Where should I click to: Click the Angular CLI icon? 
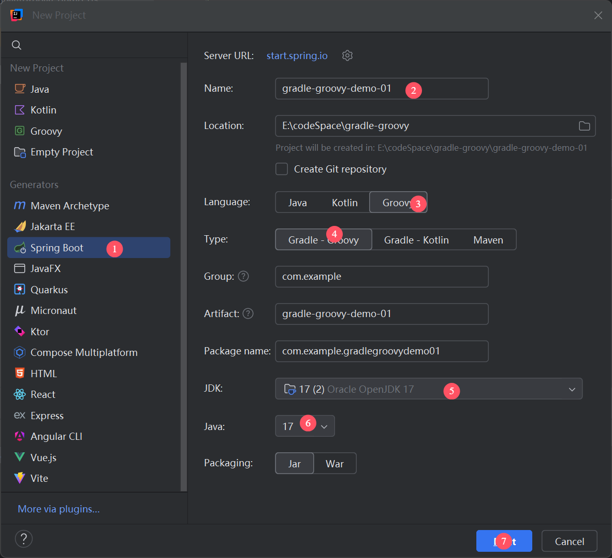point(20,436)
